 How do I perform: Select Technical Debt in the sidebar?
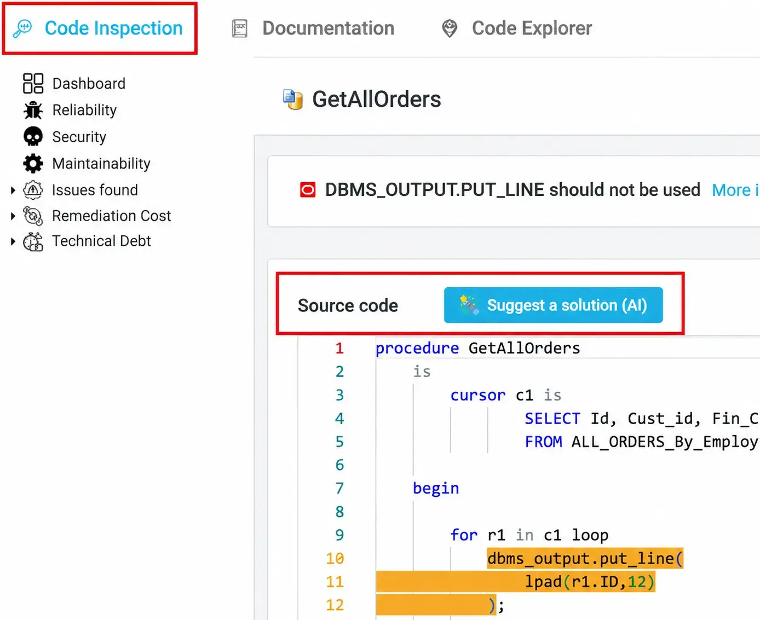101,241
